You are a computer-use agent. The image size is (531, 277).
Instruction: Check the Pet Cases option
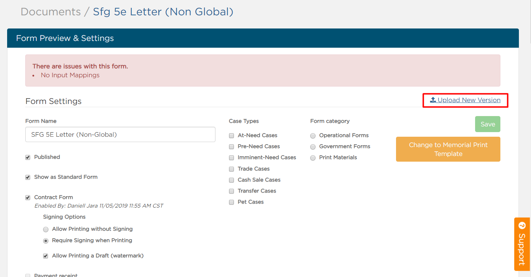pyautogui.click(x=231, y=202)
